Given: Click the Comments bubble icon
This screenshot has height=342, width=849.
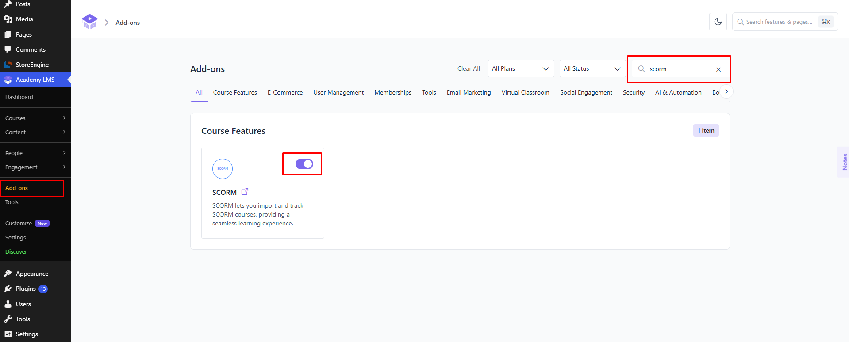Looking at the screenshot, I should (8, 49).
